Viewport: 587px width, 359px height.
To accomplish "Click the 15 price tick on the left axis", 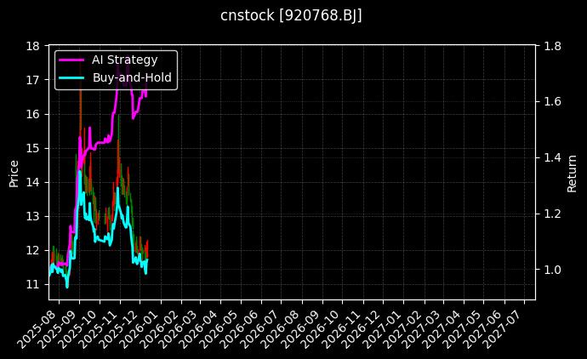I will [x=32, y=148].
